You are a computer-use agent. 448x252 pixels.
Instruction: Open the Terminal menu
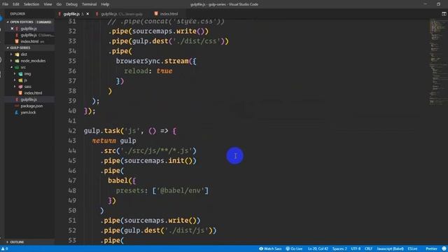click(89, 4)
